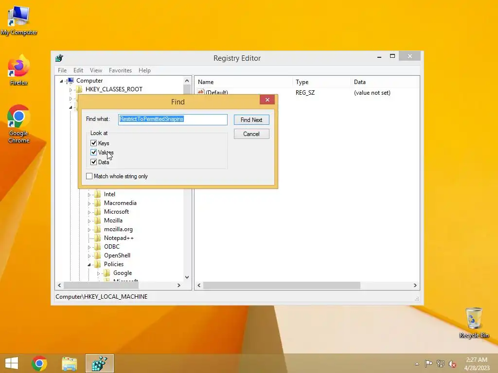Expand the Google key under Policies
The width and height of the screenshot is (498, 373).
(x=98, y=273)
